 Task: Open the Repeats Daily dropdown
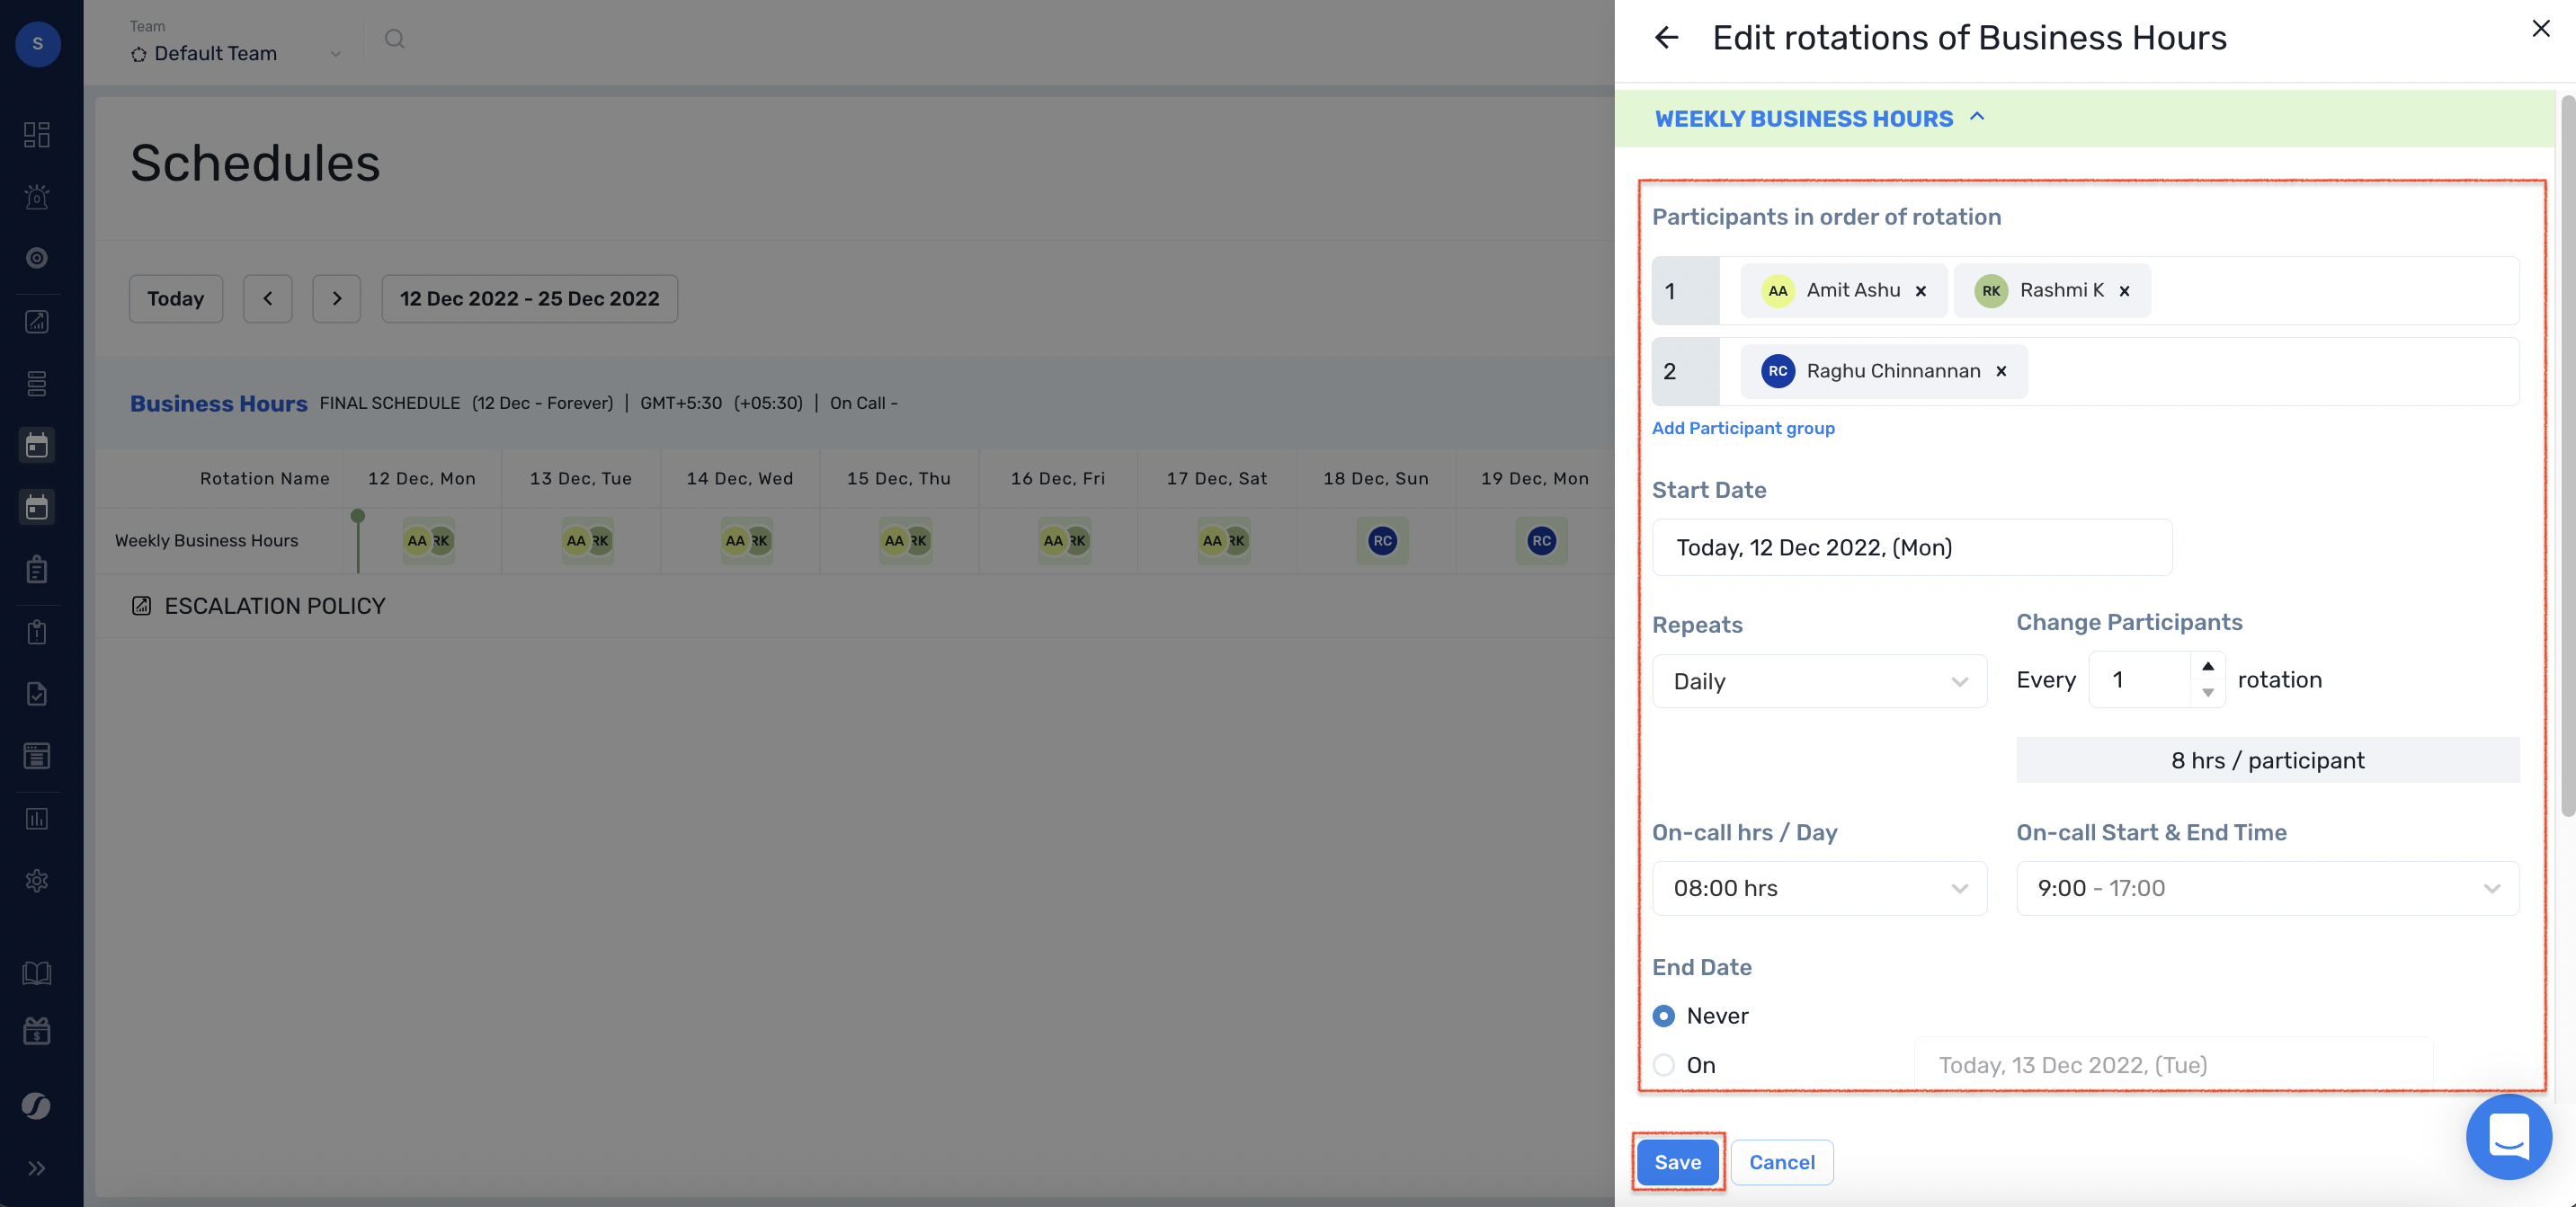(1819, 681)
